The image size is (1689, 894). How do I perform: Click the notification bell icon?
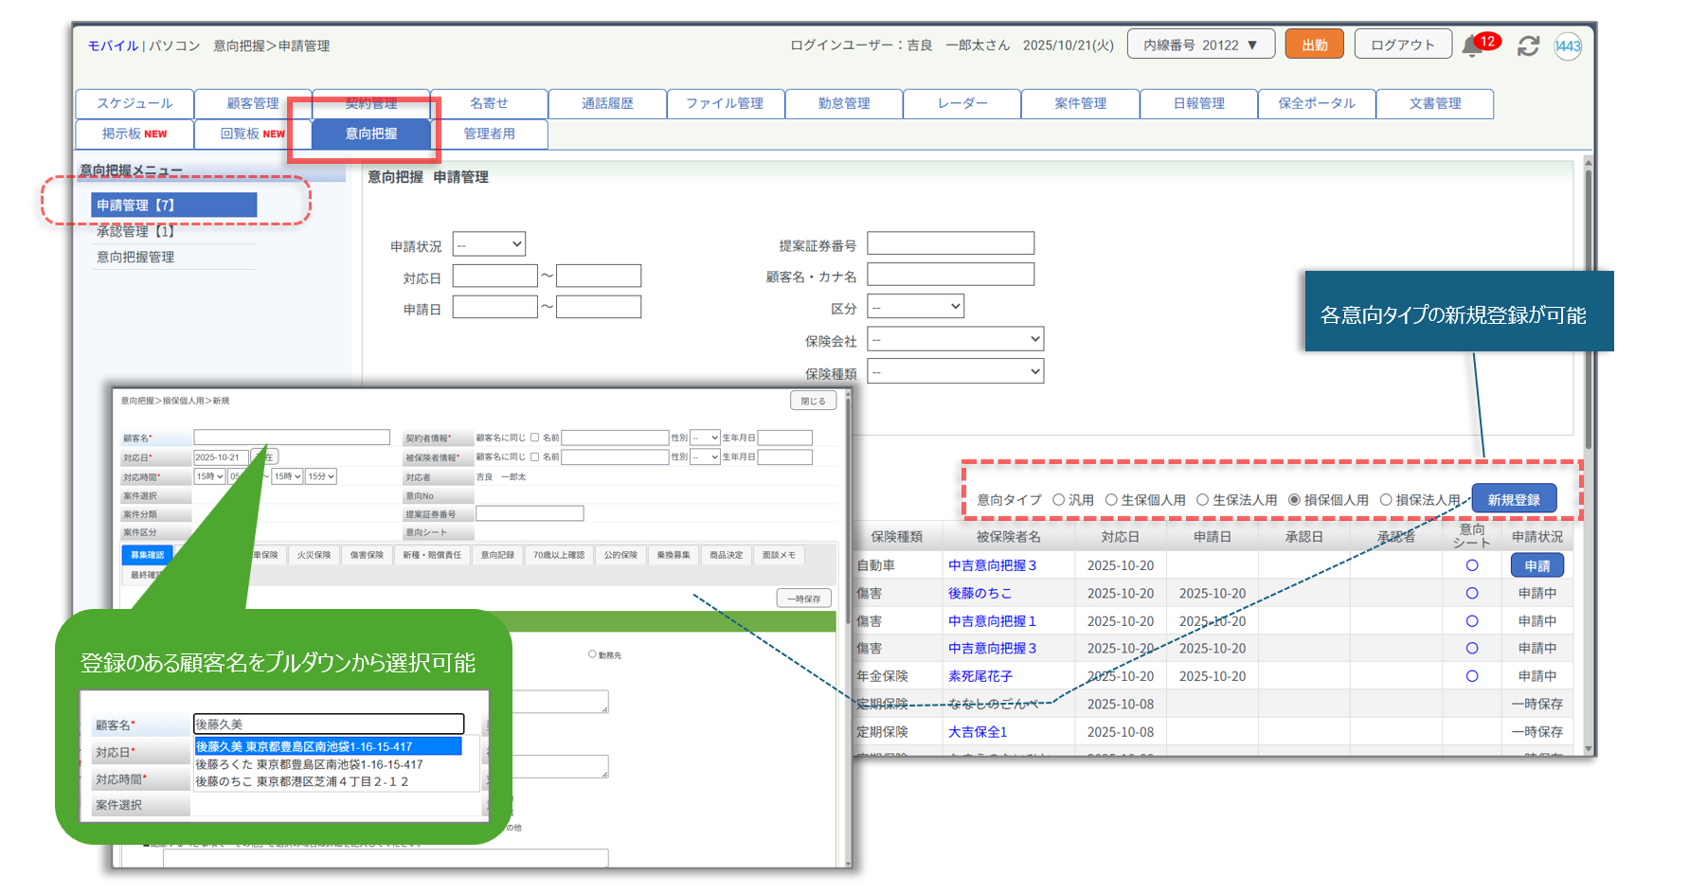[1471, 45]
